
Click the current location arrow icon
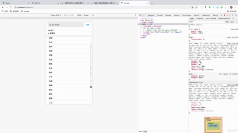click(x=48, y=33)
